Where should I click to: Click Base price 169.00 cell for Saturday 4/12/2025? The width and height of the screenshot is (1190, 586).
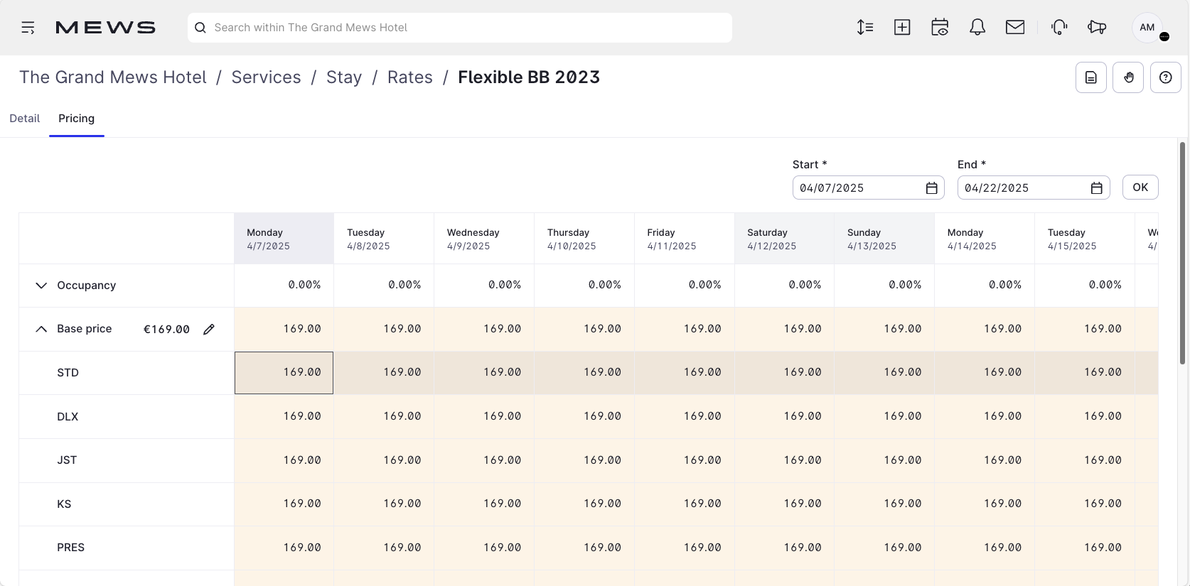point(785,329)
